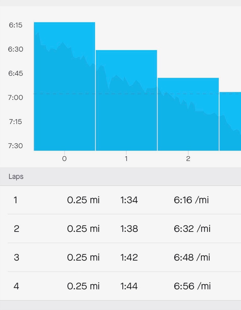
Task: Tap the 1:44 lap time
Action: point(129,286)
